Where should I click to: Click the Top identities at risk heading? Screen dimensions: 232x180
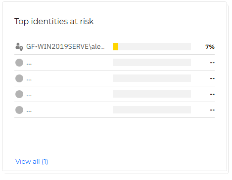coord(54,21)
